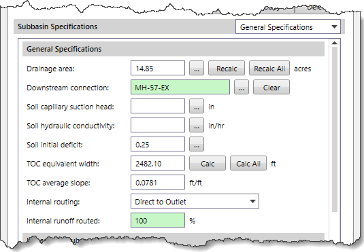The image size is (364, 252).
Task: Click the Downstream connection field MH-57-EX
Action: (x=180, y=88)
